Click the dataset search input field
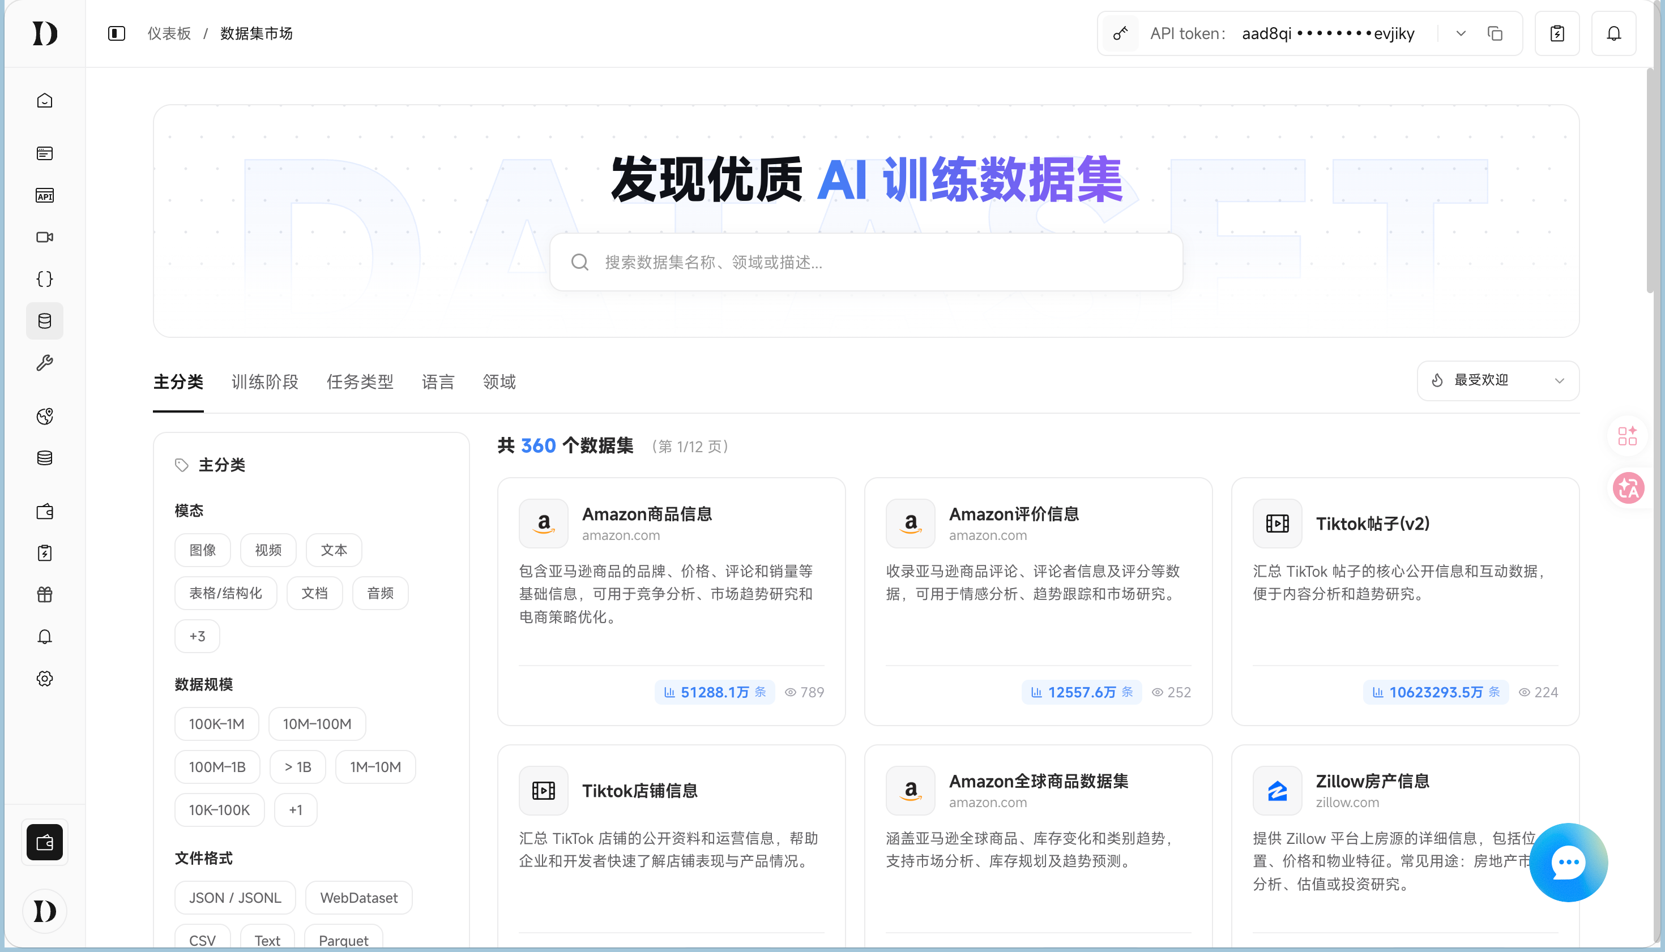The height and width of the screenshot is (952, 1665). tap(866, 262)
